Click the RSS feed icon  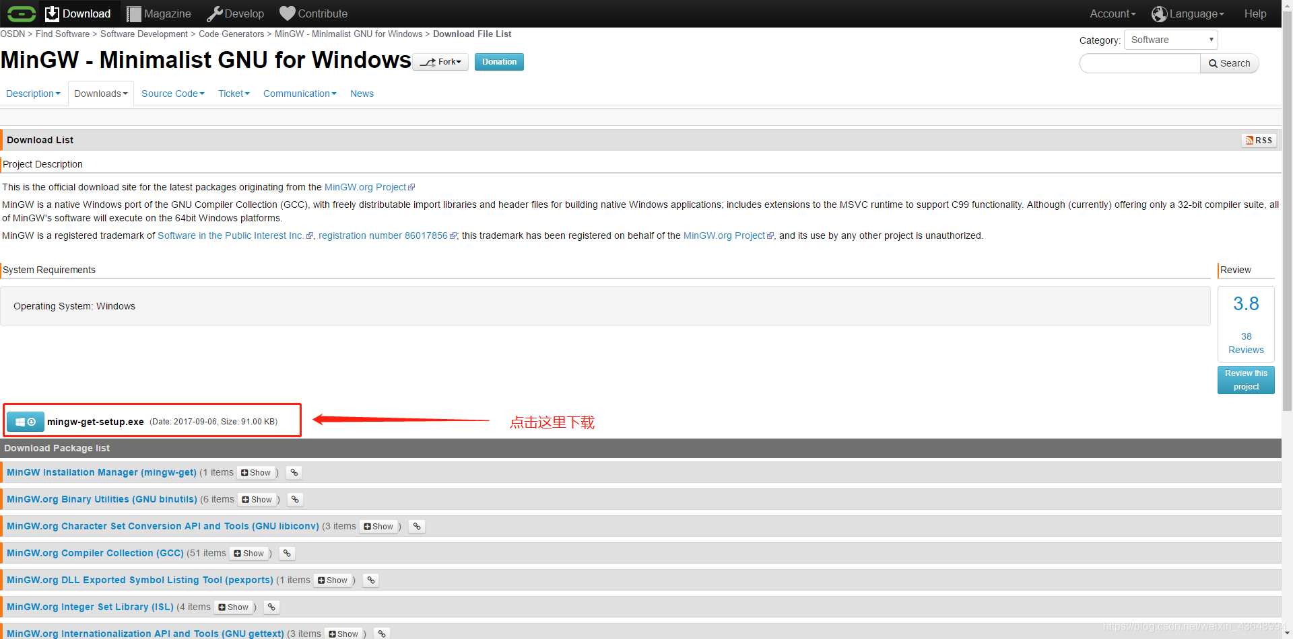[1259, 140]
